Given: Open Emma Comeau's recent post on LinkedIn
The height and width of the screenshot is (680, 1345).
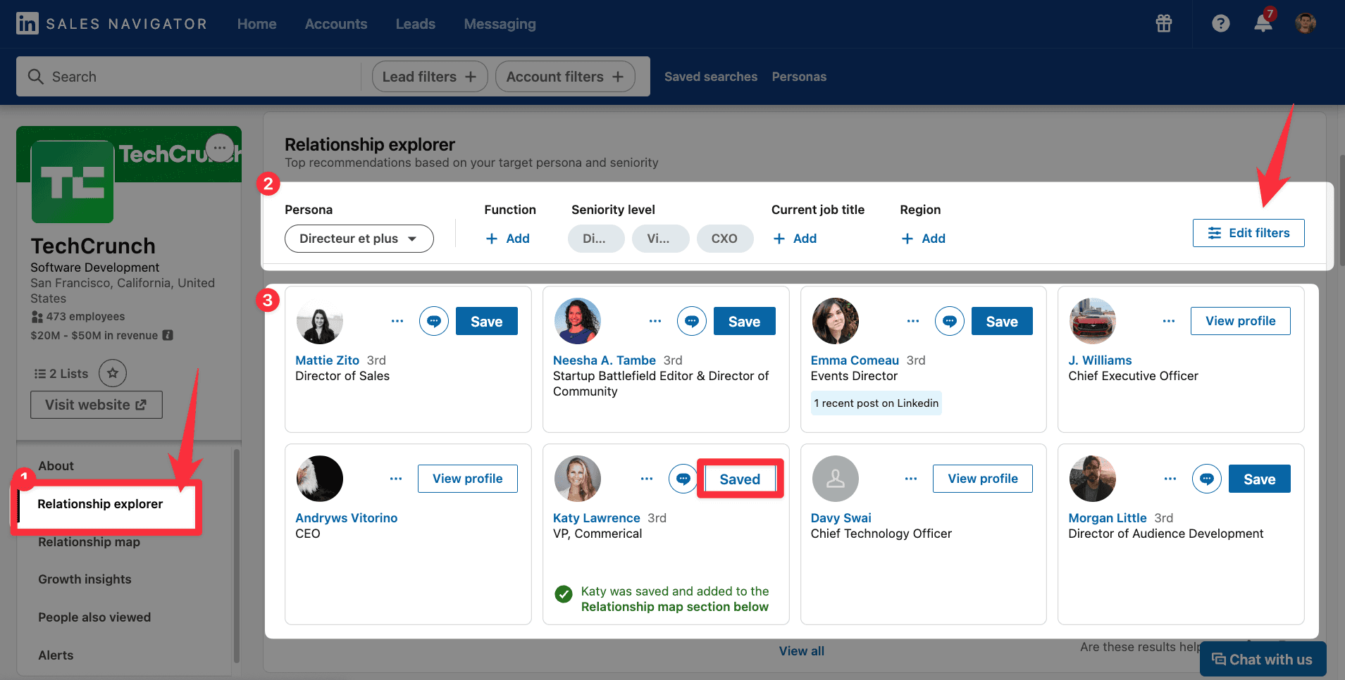Looking at the screenshot, I should pyautogui.click(x=876, y=403).
